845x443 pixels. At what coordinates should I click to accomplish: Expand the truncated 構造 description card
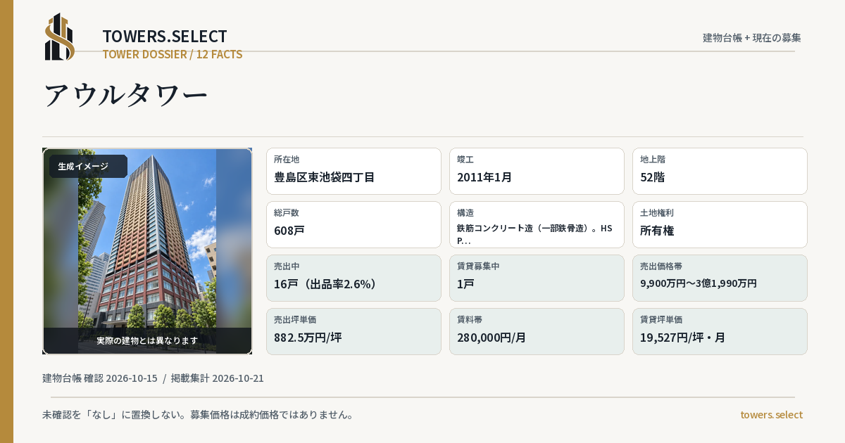(537, 224)
